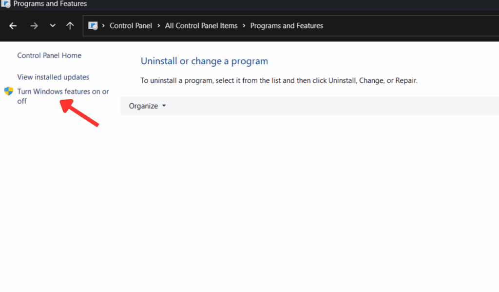Expand the chevron before Control Panel breadcrumb
Viewport: 499px width, 292px height.
coord(103,26)
